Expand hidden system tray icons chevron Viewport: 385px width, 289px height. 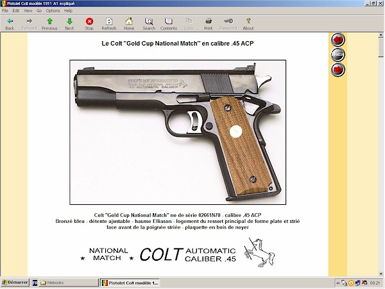338,283
